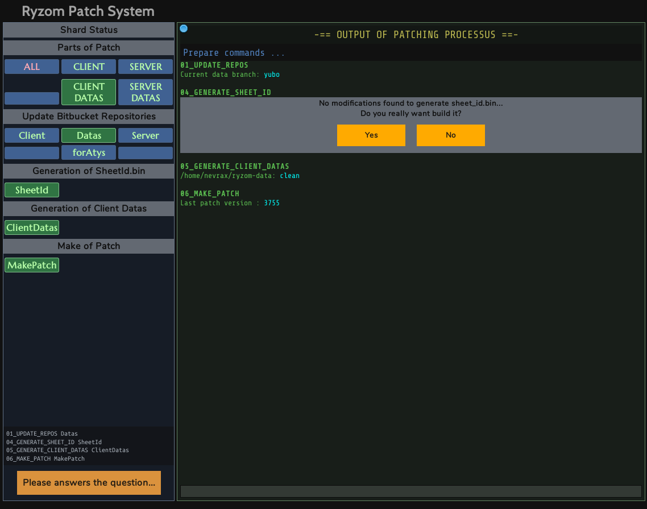Click the Parts of Patch header

(x=89, y=47)
